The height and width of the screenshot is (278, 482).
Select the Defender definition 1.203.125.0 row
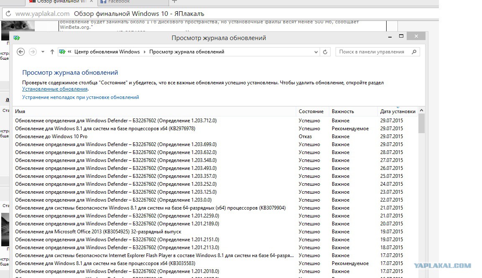click(215, 192)
